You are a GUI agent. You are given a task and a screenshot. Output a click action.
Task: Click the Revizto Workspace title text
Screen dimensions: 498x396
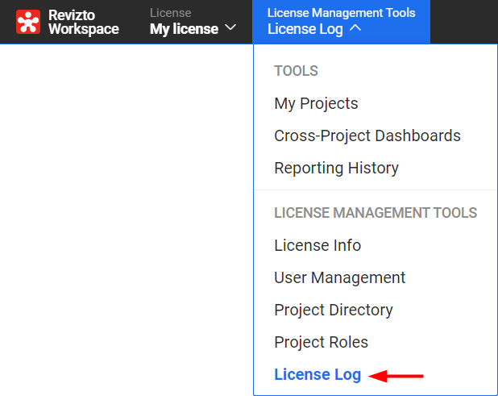[83, 22]
